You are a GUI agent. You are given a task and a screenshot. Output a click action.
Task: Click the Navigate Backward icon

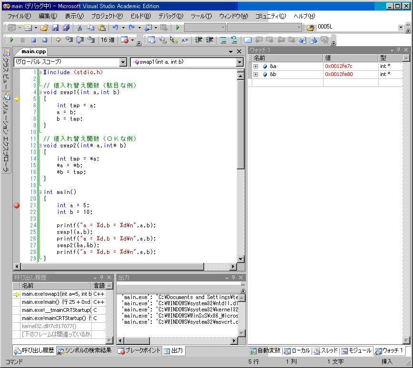pos(148,28)
